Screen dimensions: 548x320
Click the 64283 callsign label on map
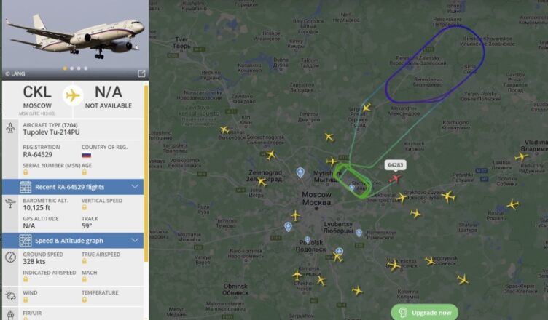coord(395,165)
